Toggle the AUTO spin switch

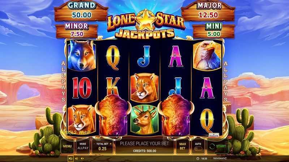(198, 149)
